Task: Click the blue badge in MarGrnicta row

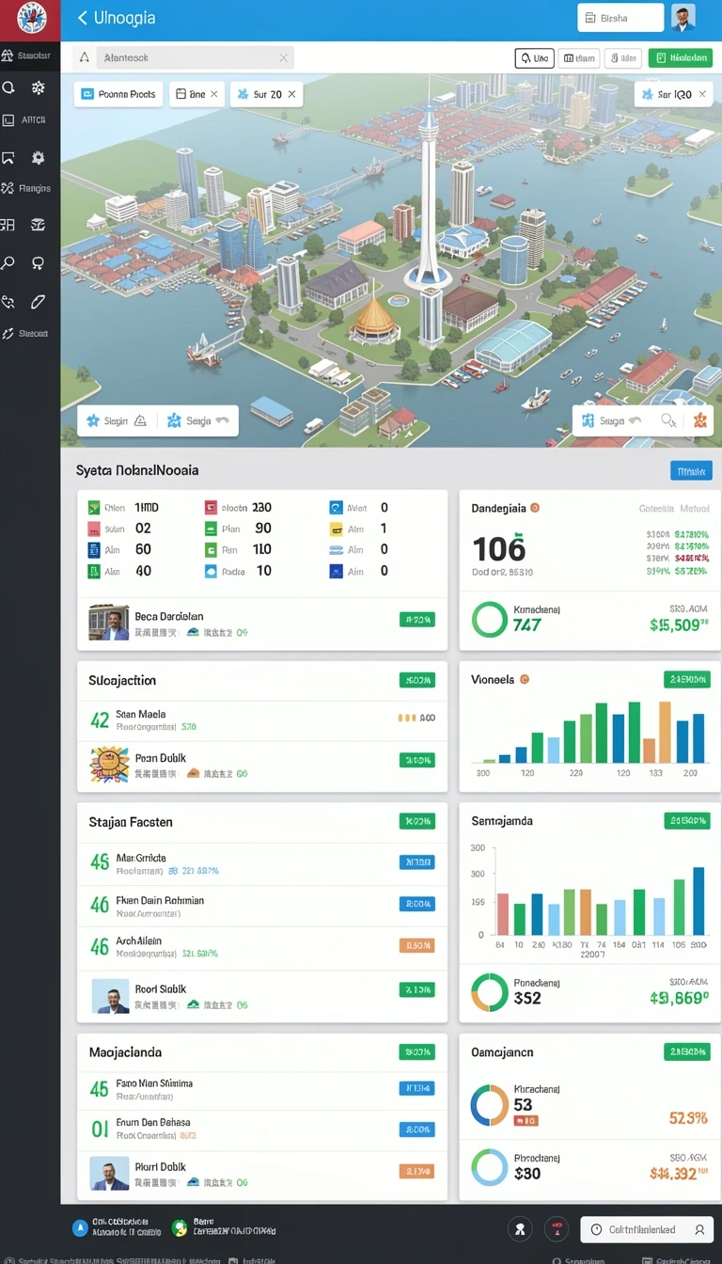Action: (x=417, y=861)
